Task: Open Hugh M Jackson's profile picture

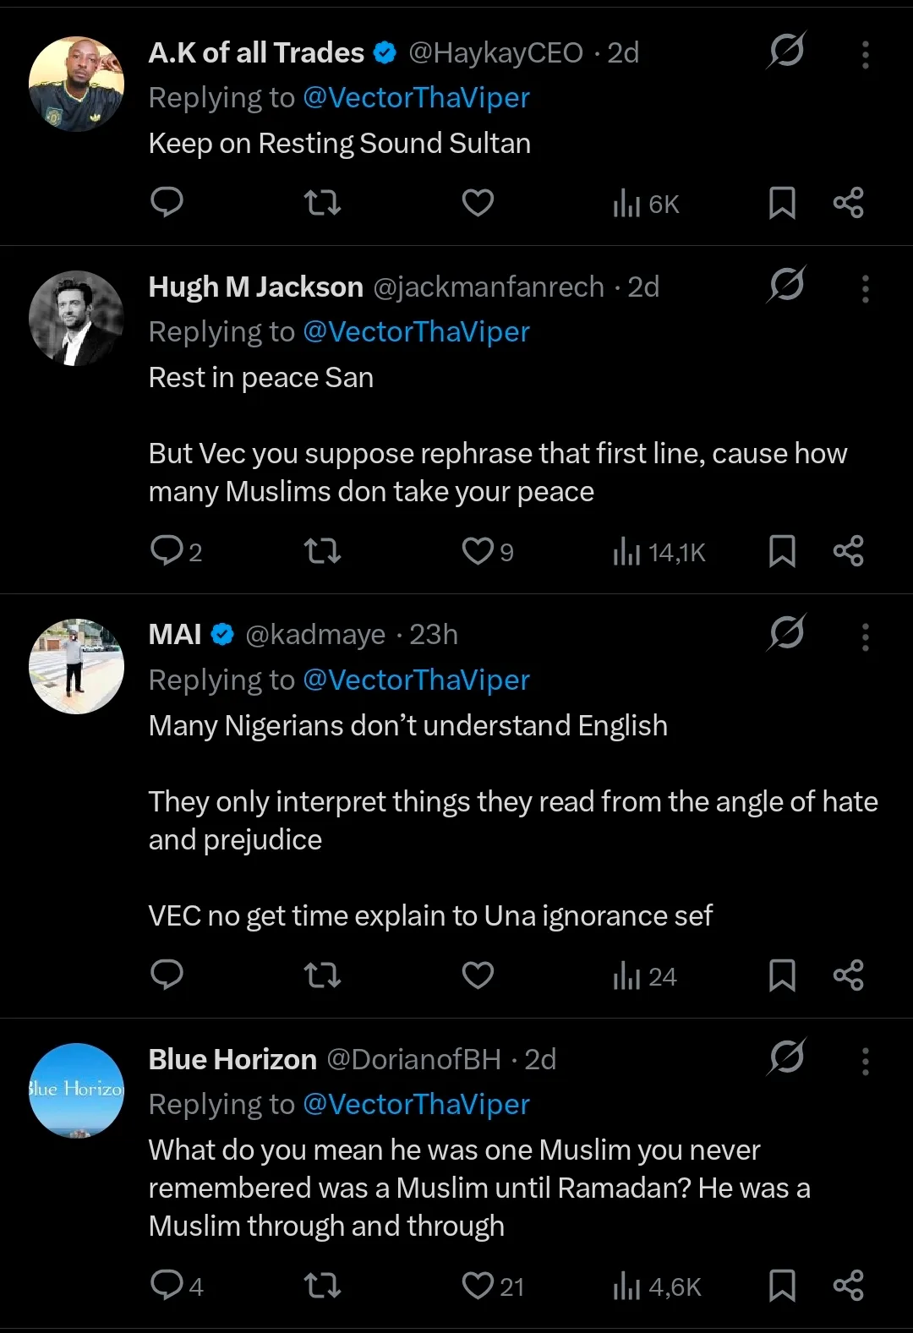Action: pos(76,319)
